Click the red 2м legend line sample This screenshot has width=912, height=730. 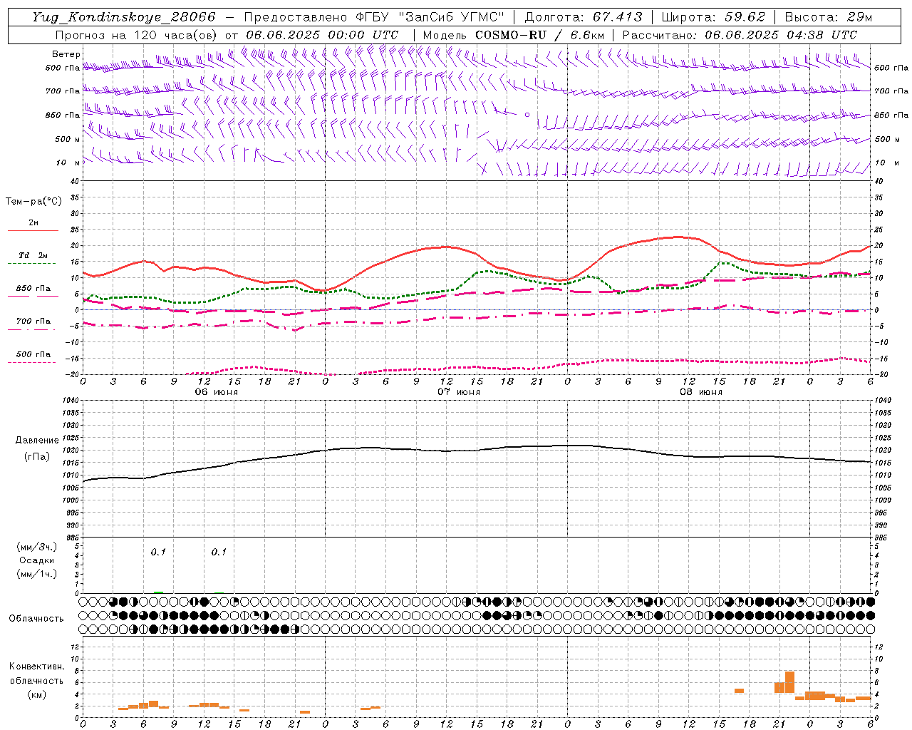[33, 230]
